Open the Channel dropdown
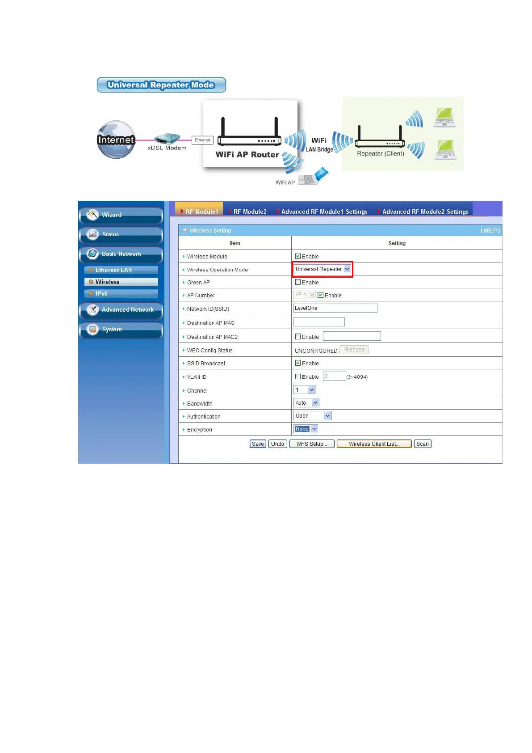The height and width of the screenshot is (753, 532). point(305,390)
